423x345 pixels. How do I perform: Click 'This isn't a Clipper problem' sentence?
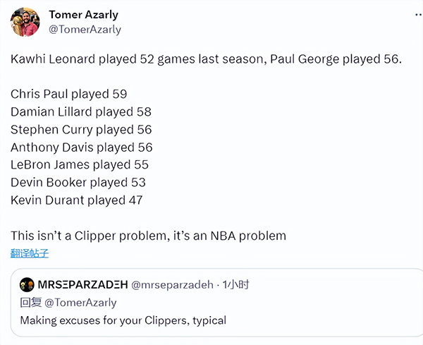coord(148,236)
